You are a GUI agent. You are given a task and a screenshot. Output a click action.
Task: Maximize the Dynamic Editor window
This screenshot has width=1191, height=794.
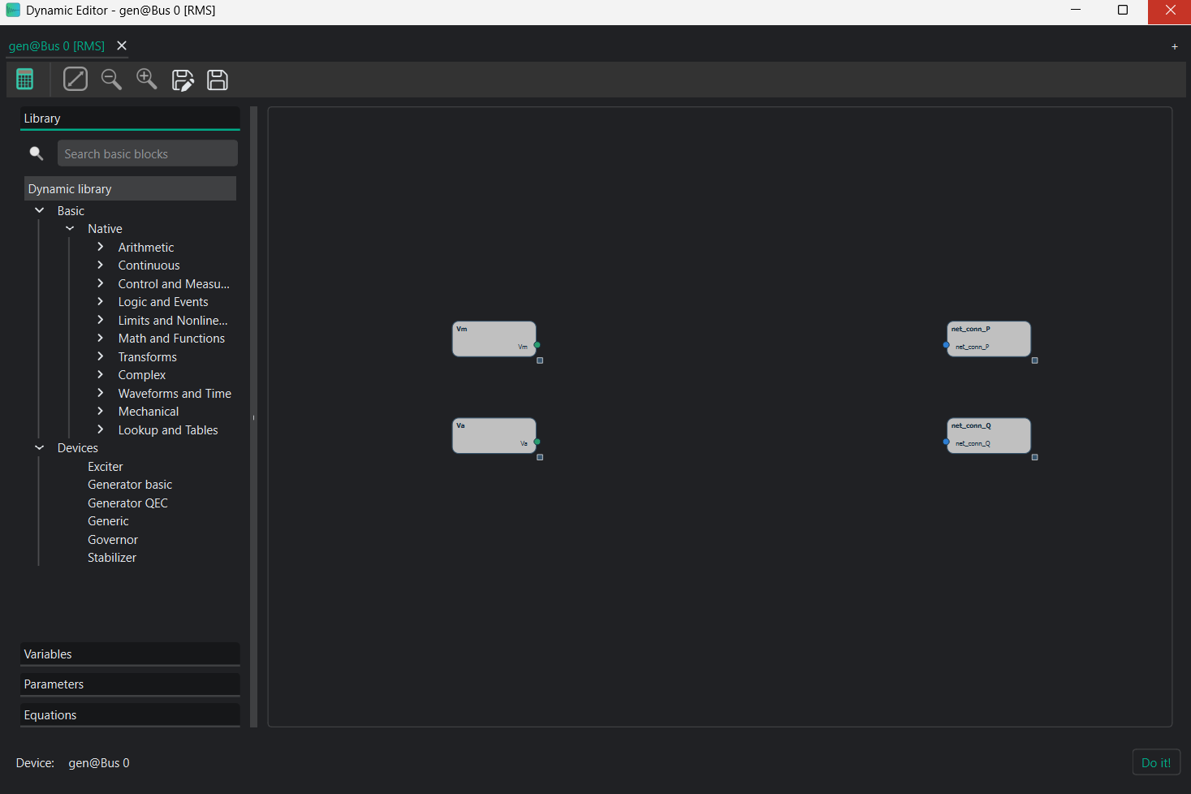click(1123, 11)
